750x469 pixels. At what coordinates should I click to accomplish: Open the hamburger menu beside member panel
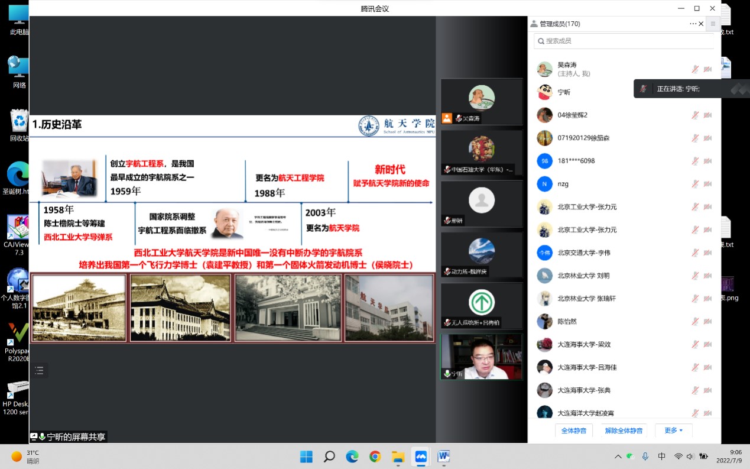pos(713,24)
